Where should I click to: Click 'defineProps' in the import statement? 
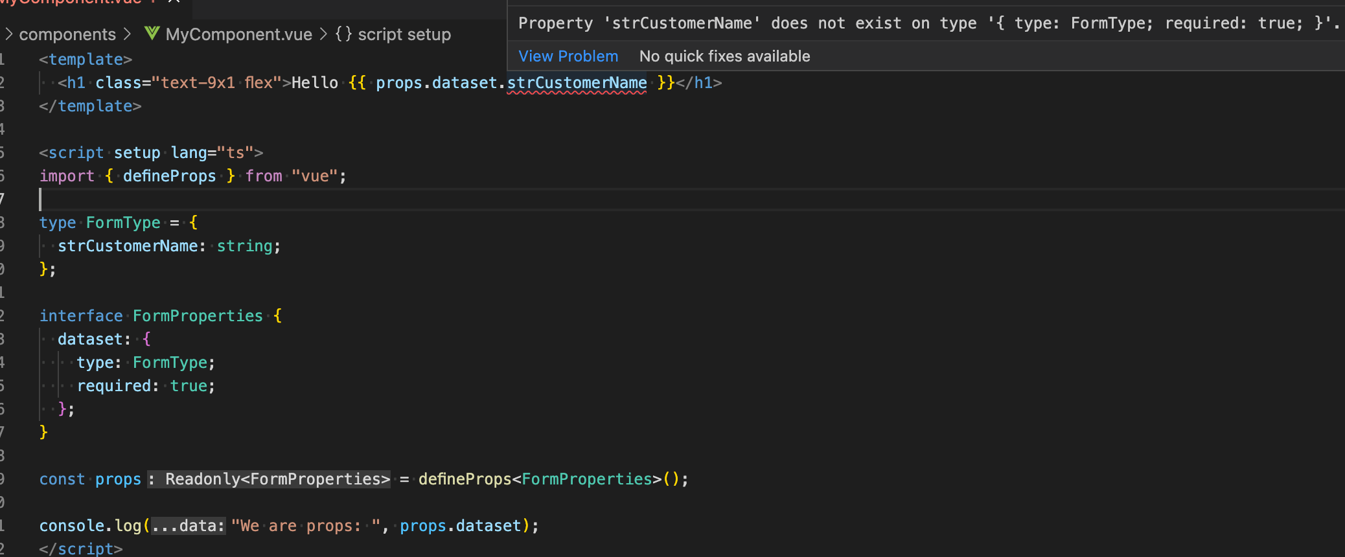[169, 176]
